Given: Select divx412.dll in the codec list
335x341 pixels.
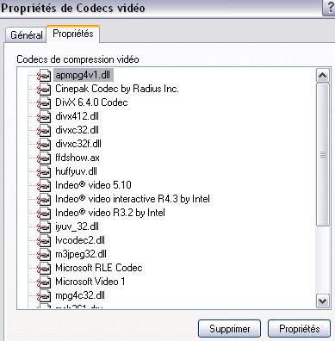Looking at the screenshot, I should pos(77,116).
